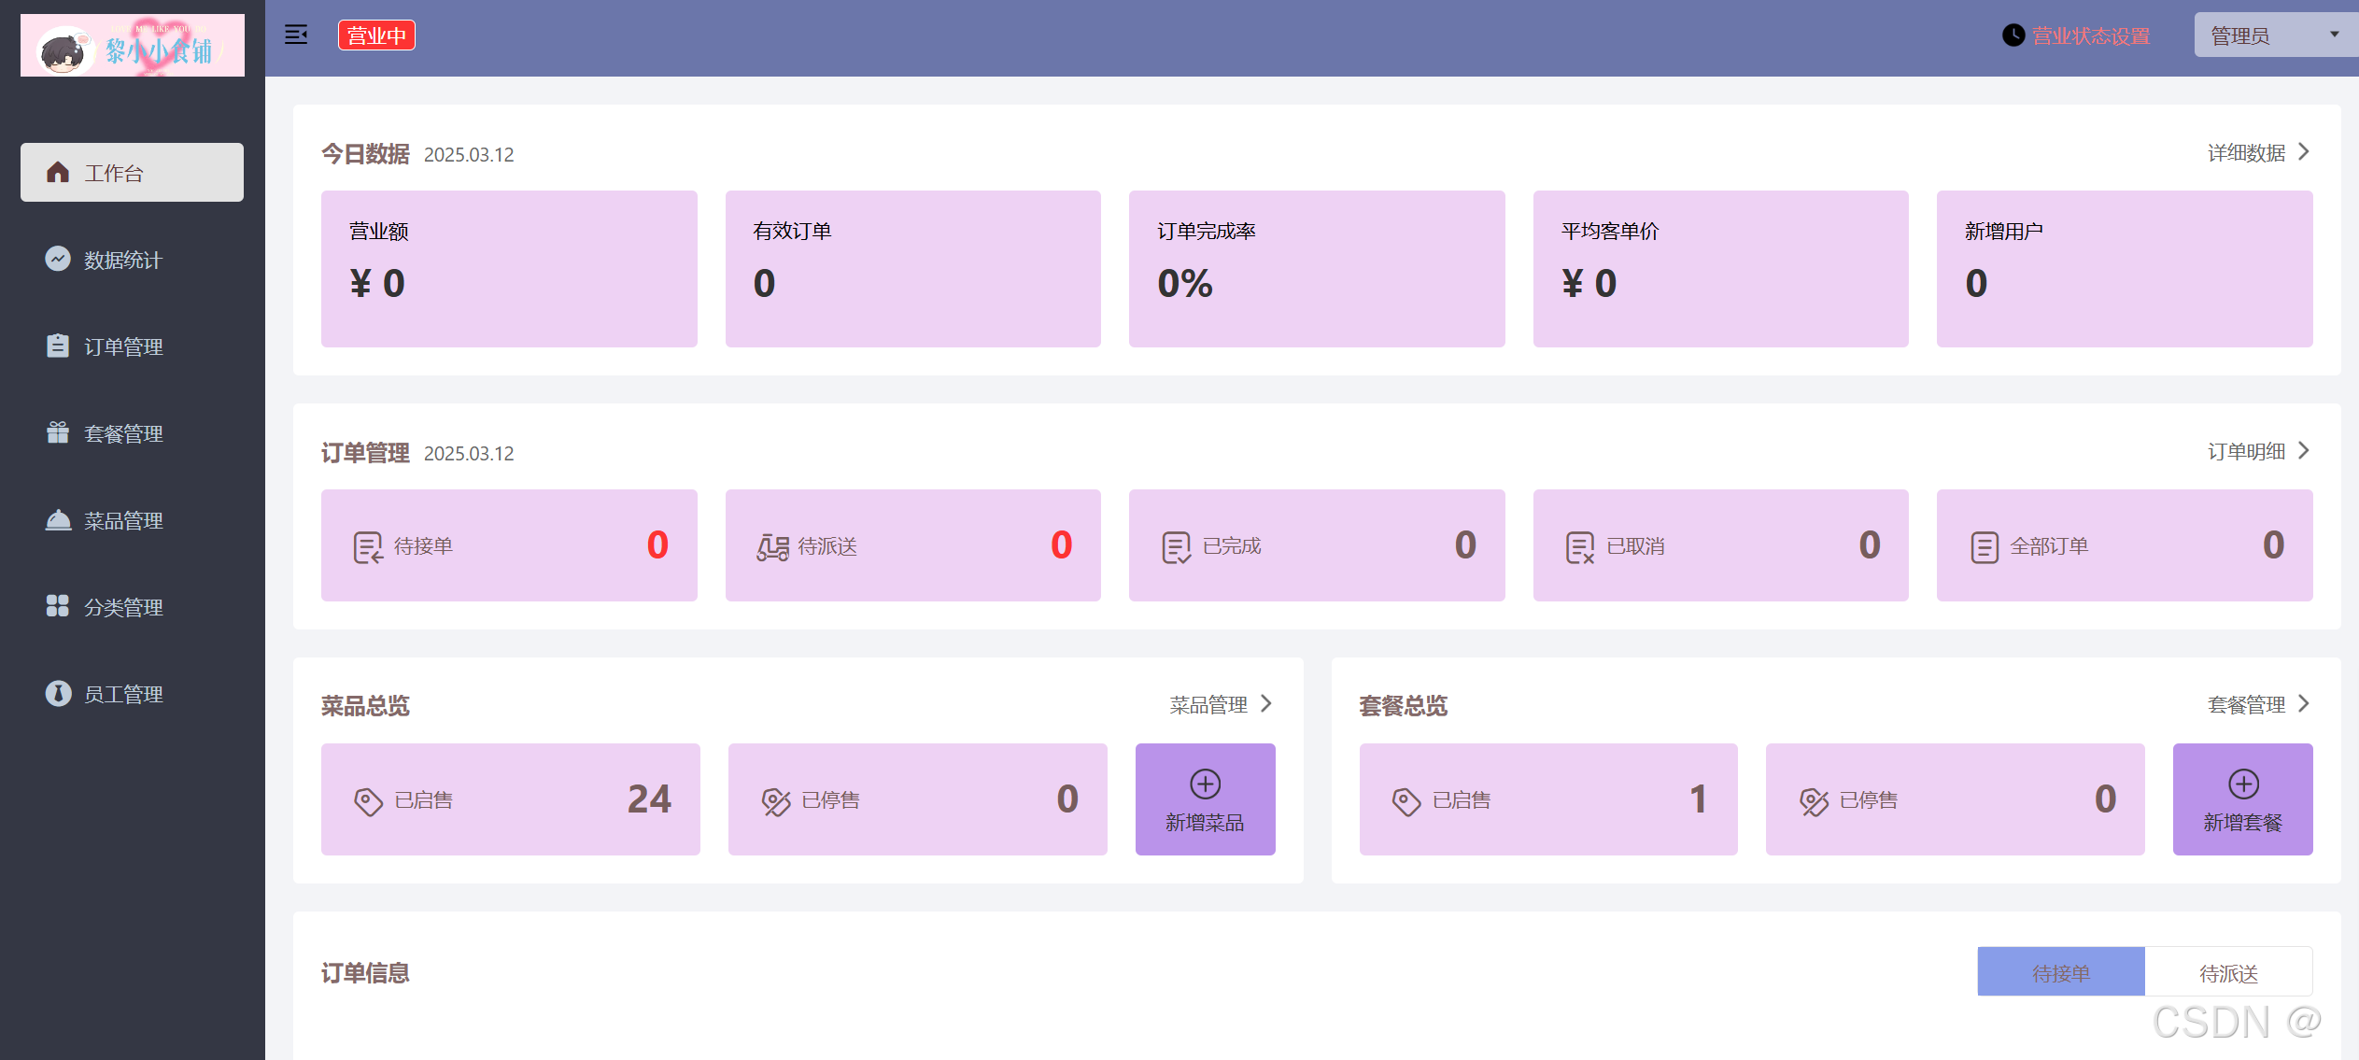Click the clipboard icon of 订单管理
The height and width of the screenshot is (1060, 2359).
[x=58, y=346]
